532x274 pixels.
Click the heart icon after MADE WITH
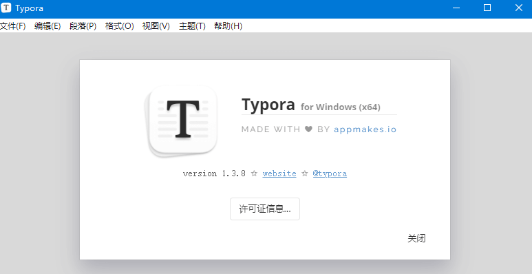click(308, 129)
